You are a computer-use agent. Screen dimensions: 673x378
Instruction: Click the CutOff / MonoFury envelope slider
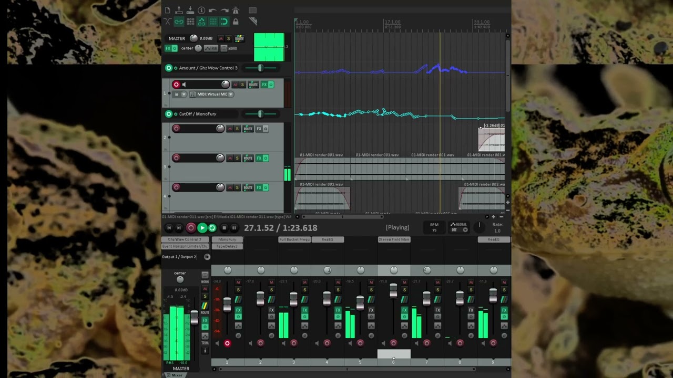(x=260, y=114)
